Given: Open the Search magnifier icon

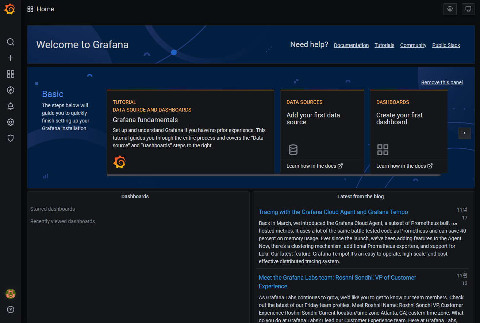Looking at the screenshot, I should (11, 42).
